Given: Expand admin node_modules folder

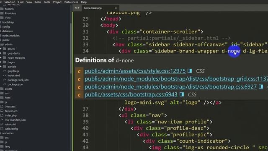Looking at the screenshot, I should [x=1, y=58].
